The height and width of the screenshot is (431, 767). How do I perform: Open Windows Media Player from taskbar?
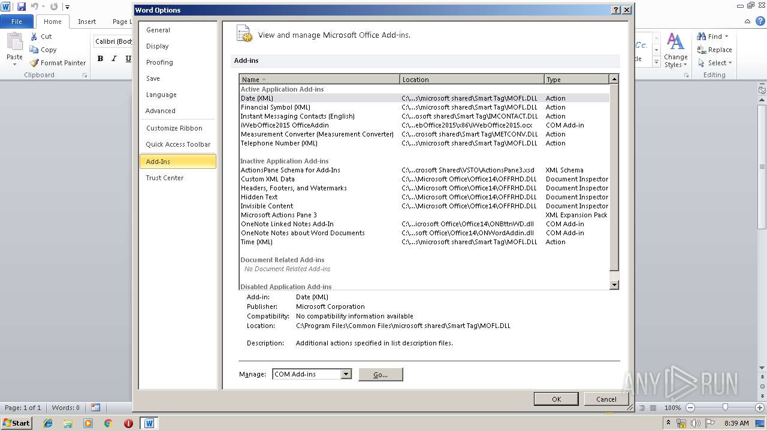[88, 423]
